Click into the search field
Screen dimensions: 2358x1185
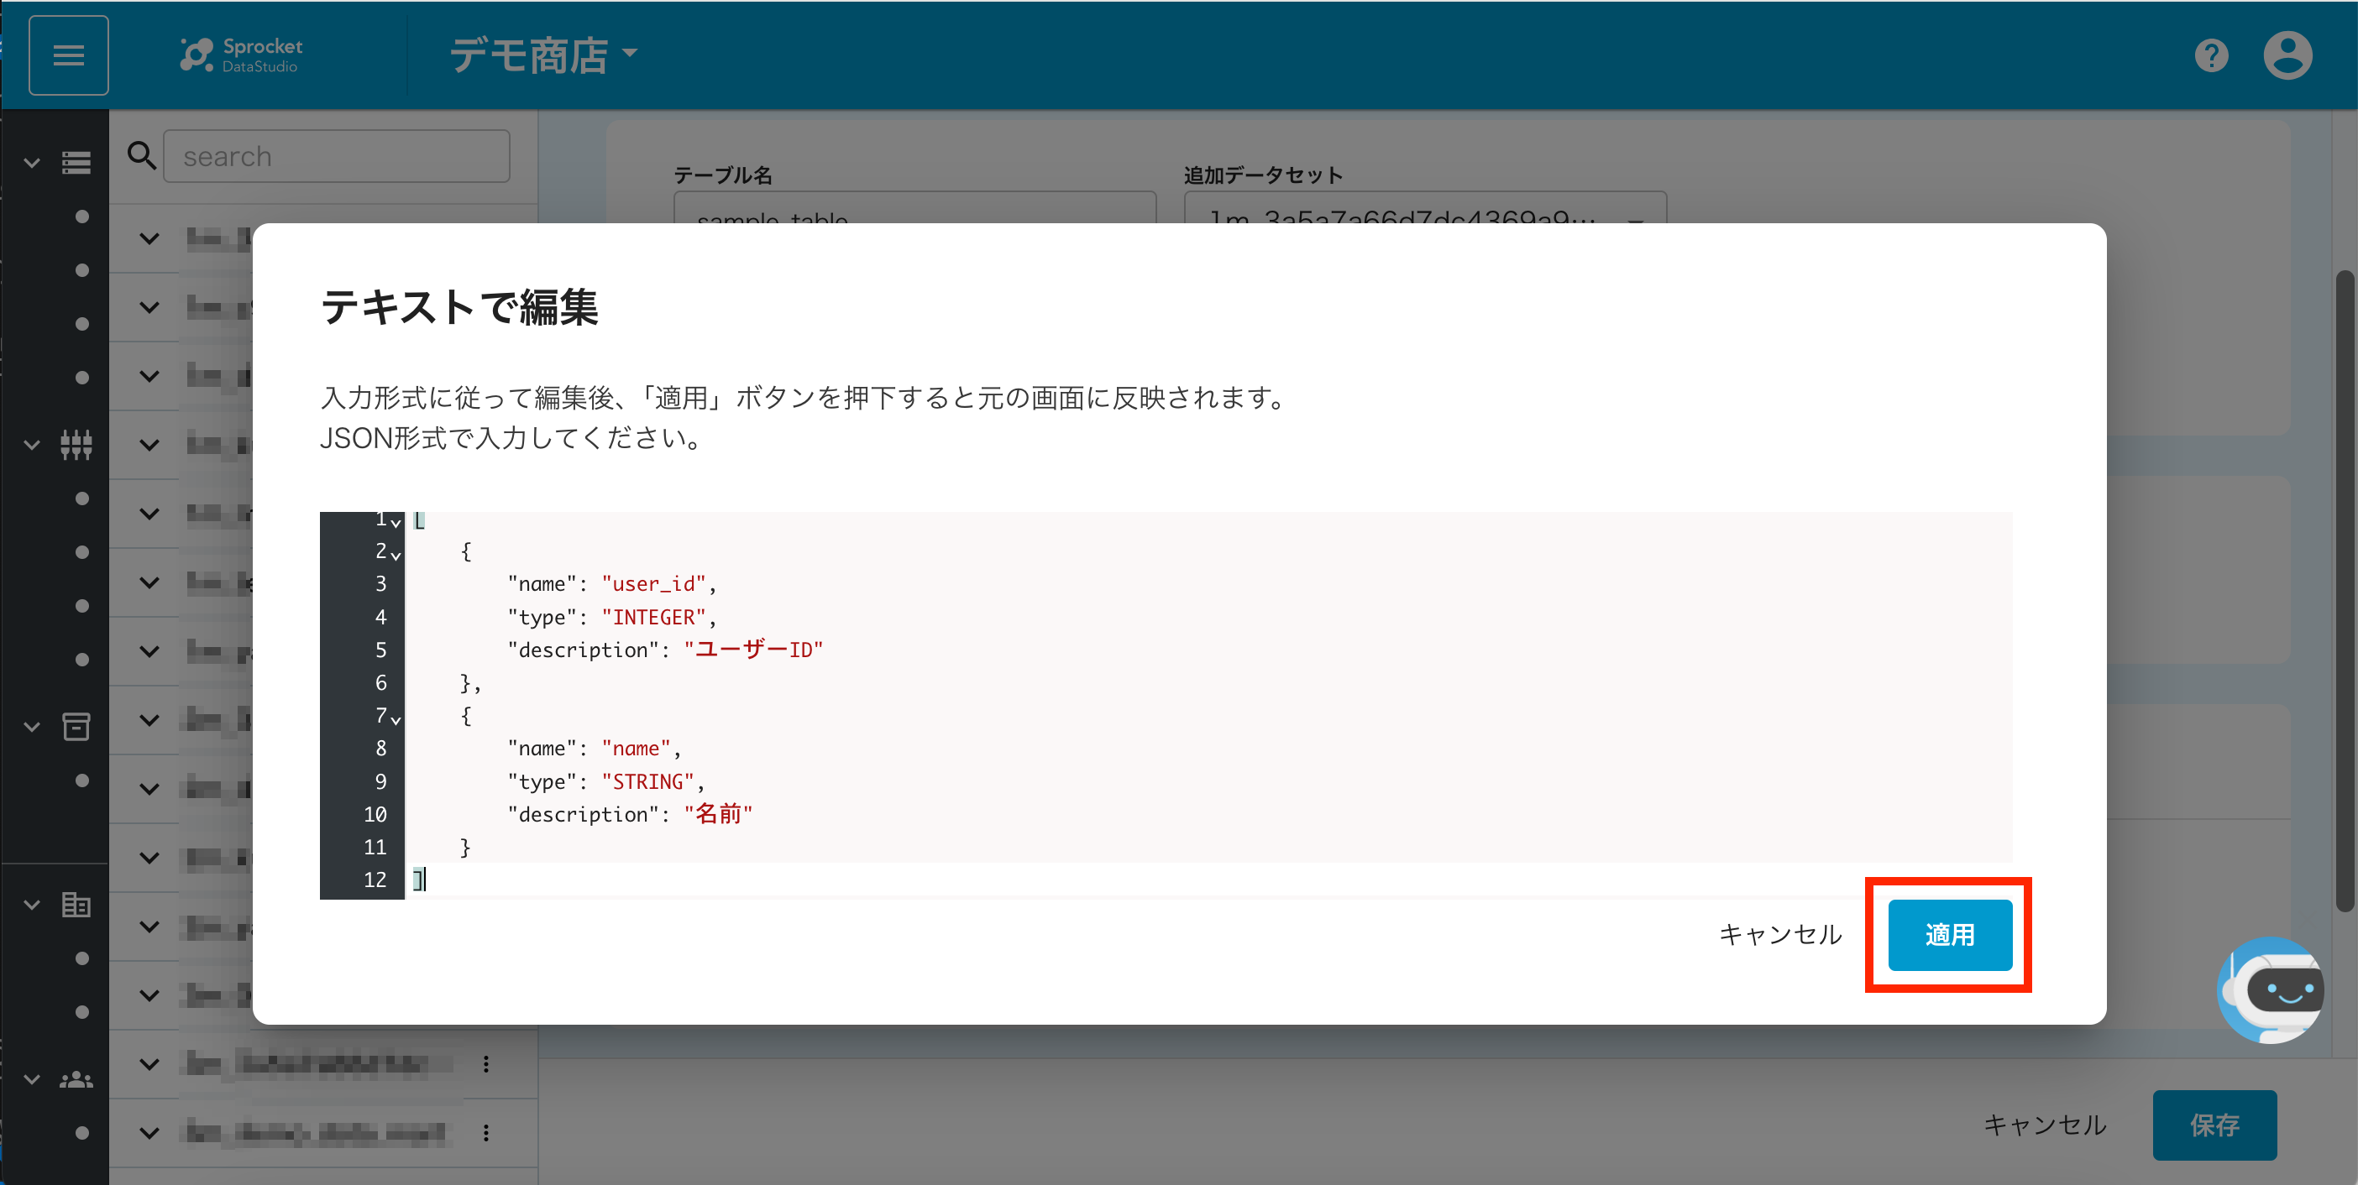(x=336, y=156)
